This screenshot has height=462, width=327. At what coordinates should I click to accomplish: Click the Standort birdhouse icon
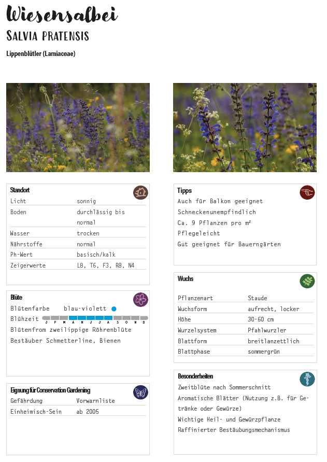click(x=140, y=192)
